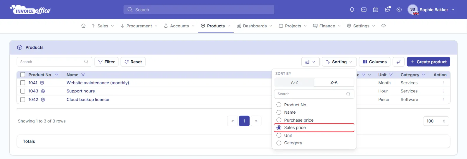This screenshot has height=159, width=467.
Task: Open the Settings menu
Action: coord(361,26)
